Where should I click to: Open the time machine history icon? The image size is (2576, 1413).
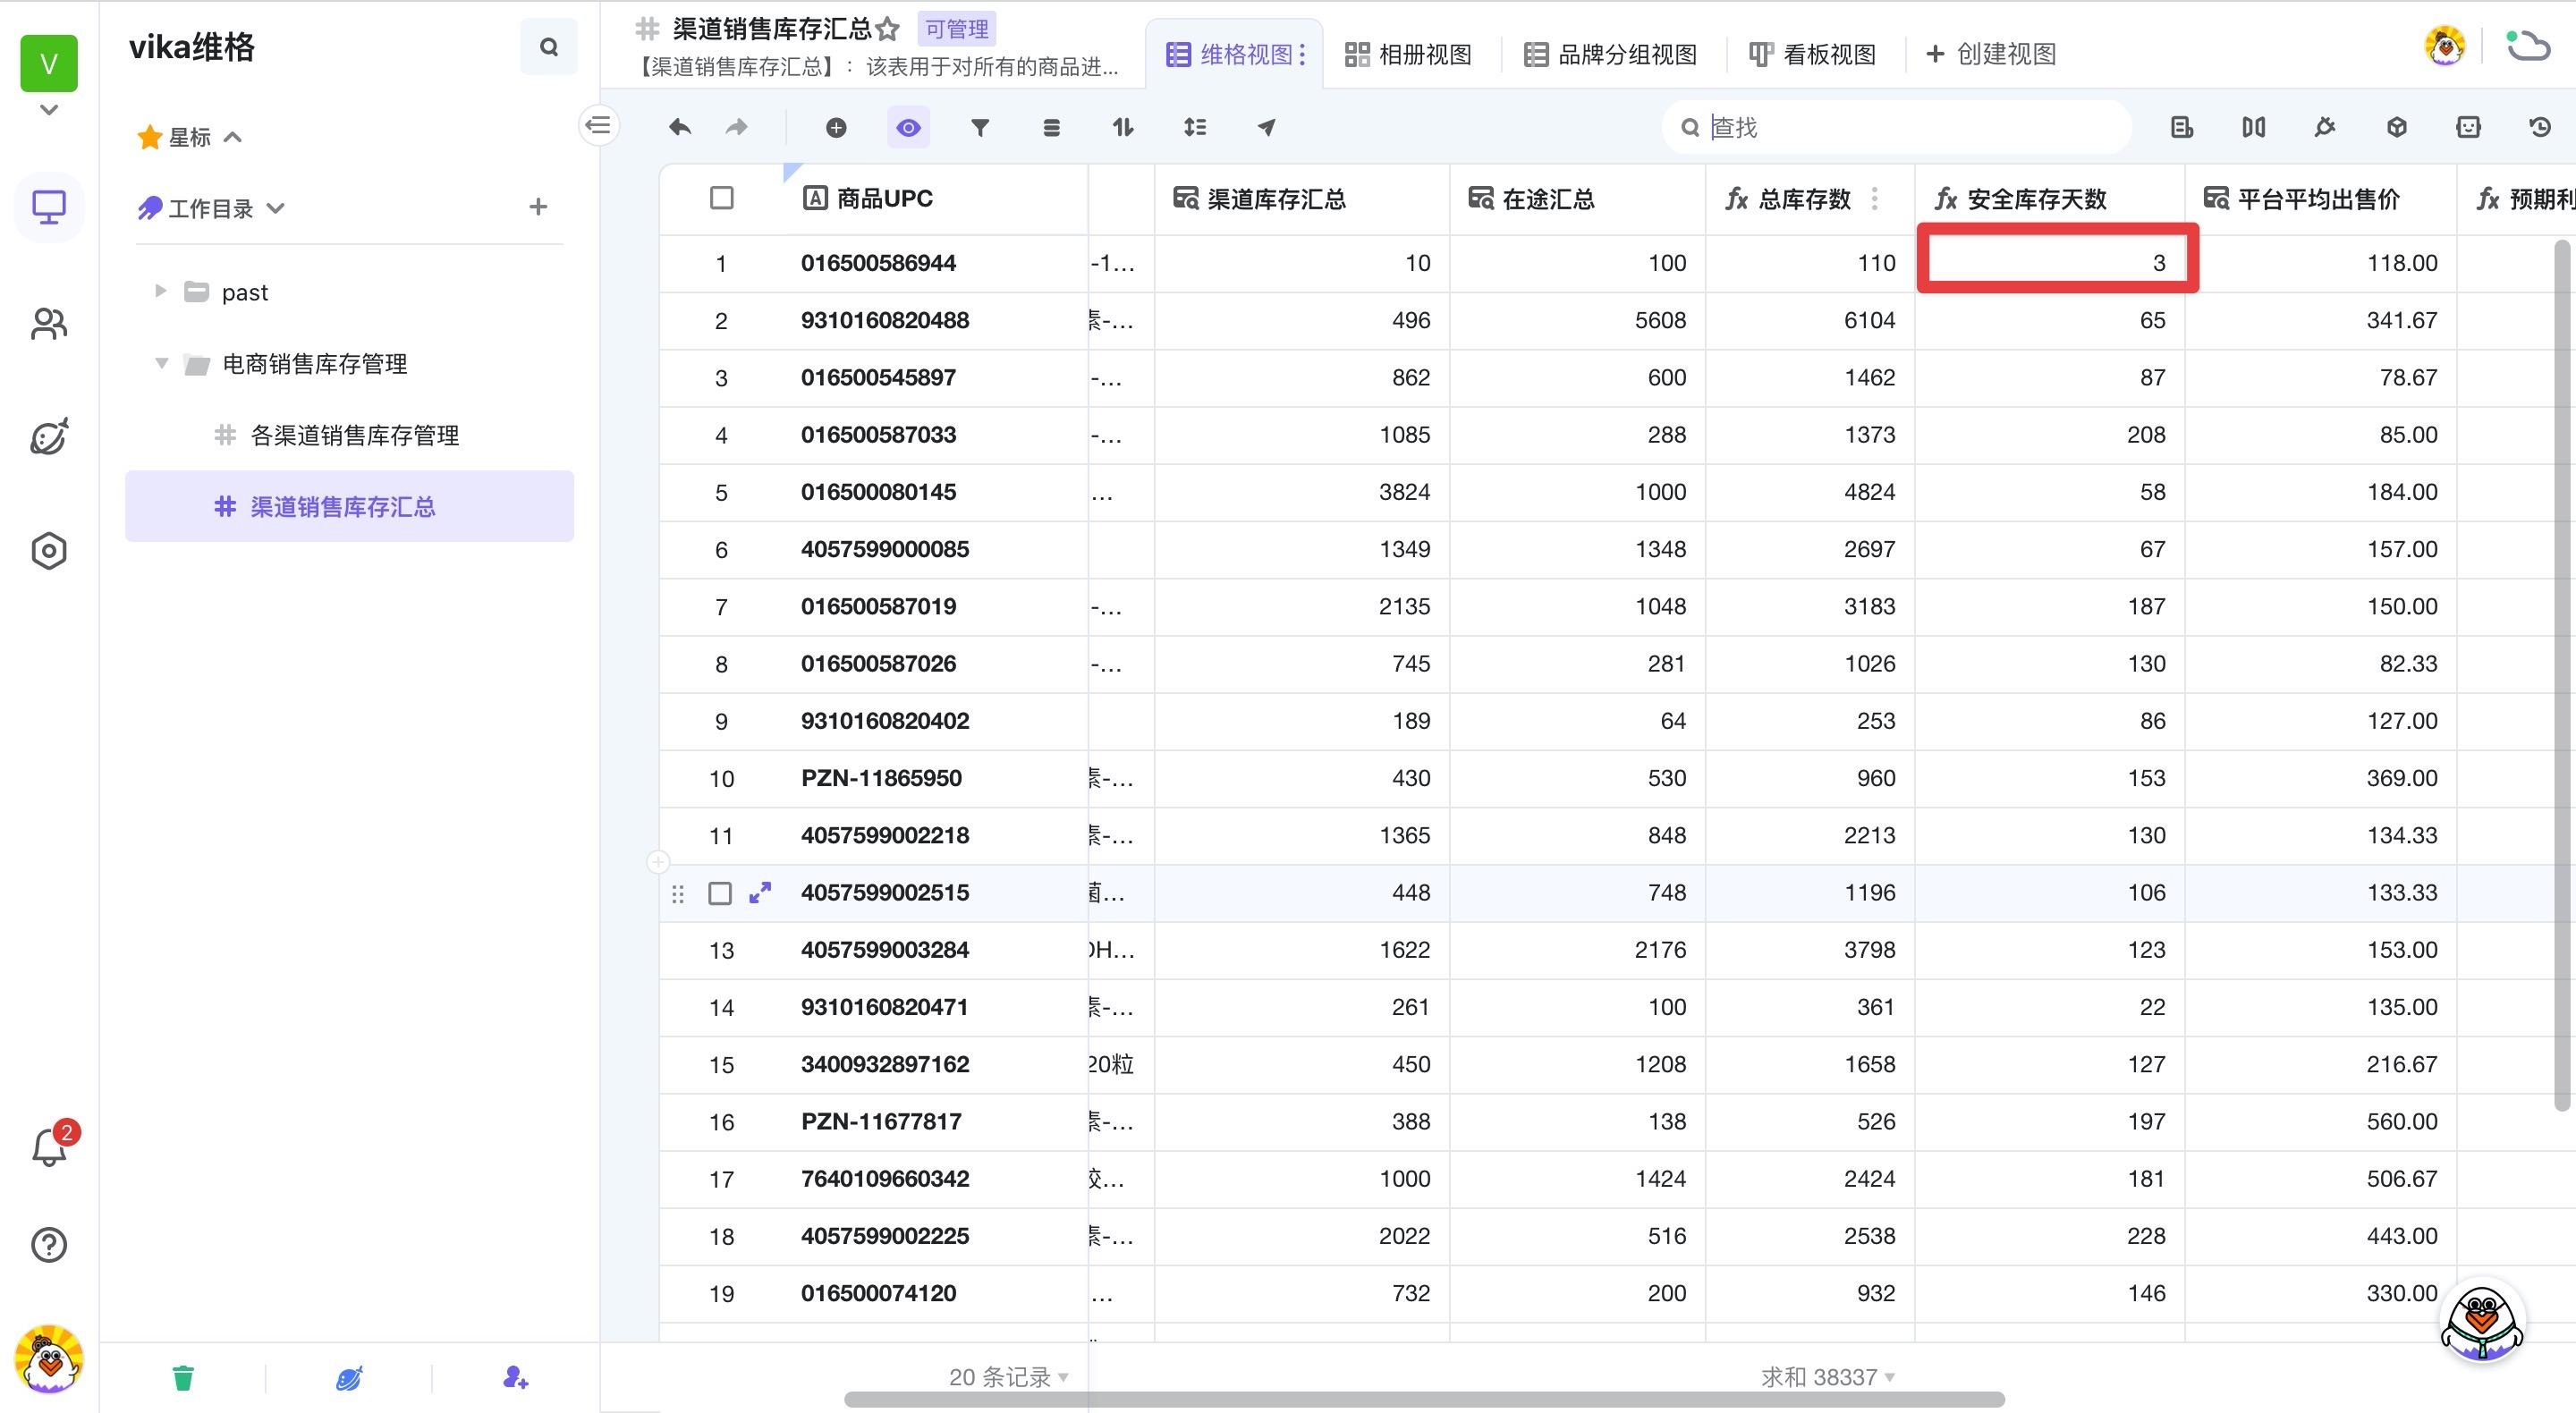coord(2540,127)
